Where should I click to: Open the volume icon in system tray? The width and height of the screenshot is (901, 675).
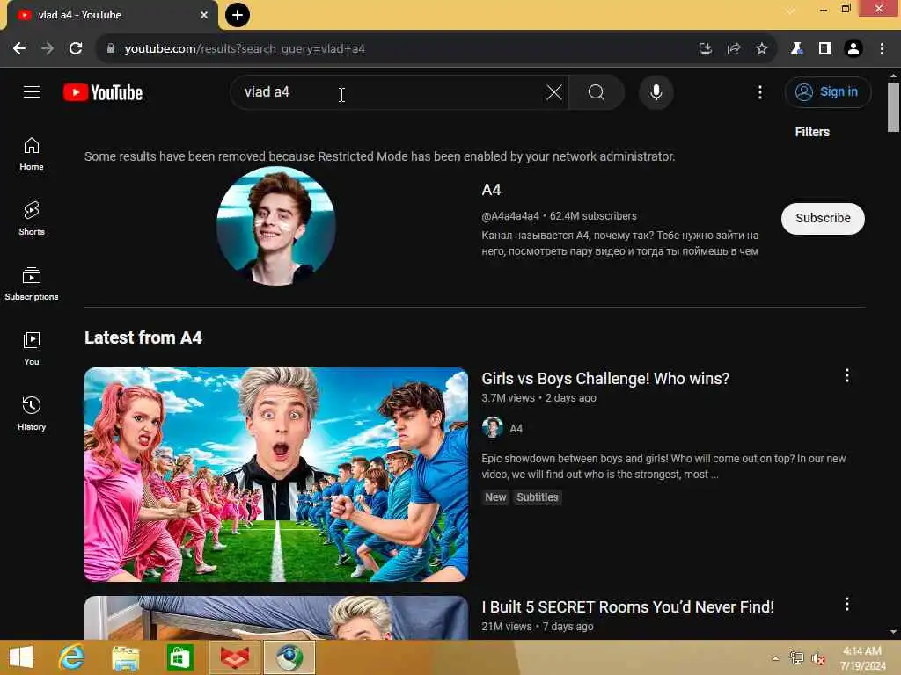[817, 658]
